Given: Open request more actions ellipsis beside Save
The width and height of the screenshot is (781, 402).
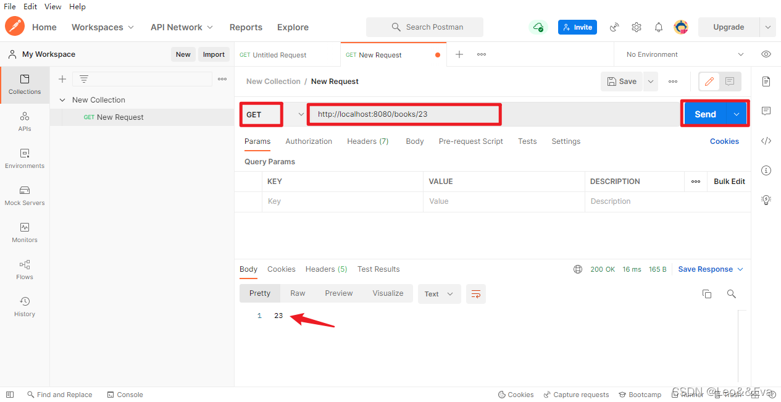Looking at the screenshot, I should [x=673, y=82].
